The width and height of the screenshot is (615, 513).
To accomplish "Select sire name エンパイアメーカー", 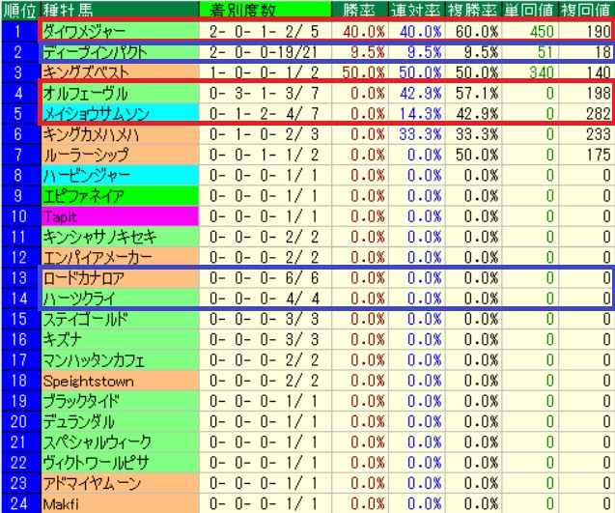I will pos(98,258).
